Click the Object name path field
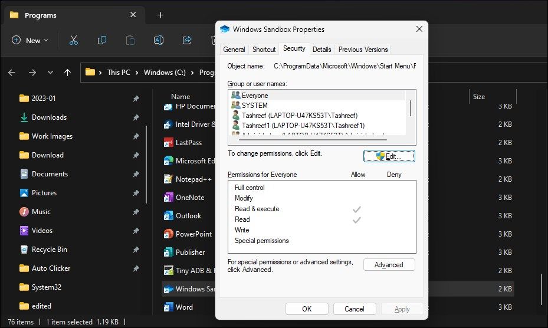The image size is (548, 328). [x=344, y=65]
